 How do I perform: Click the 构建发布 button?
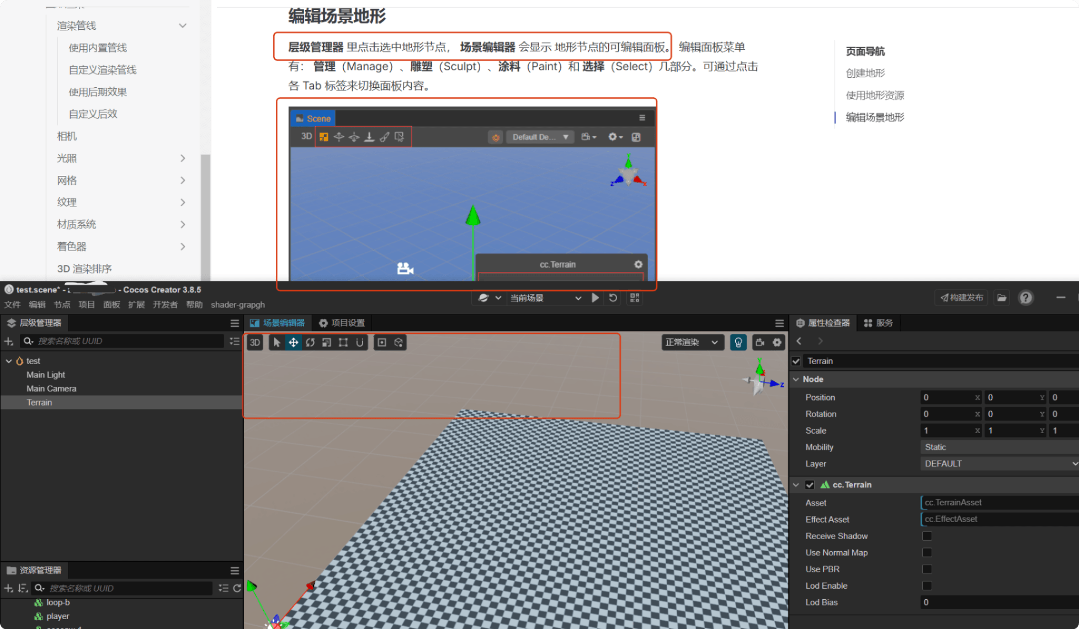click(x=962, y=298)
